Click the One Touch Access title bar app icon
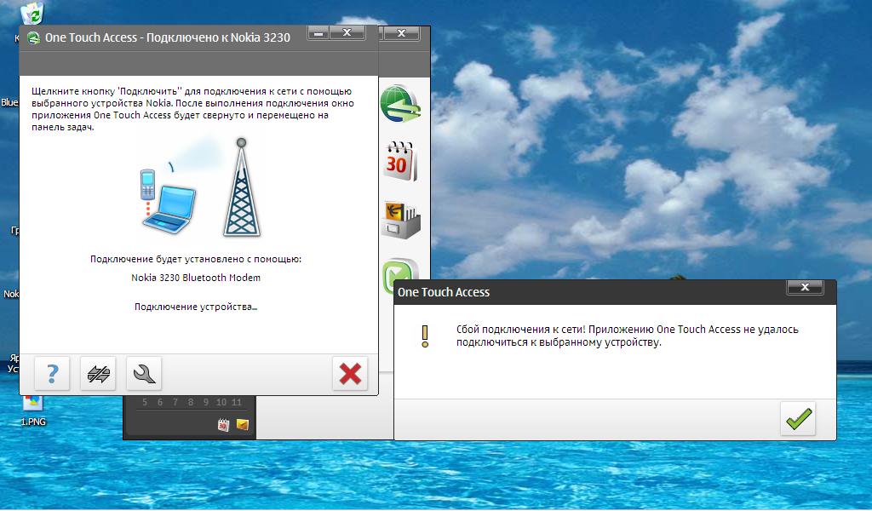Screen dimensions: 872x511 click(33, 37)
